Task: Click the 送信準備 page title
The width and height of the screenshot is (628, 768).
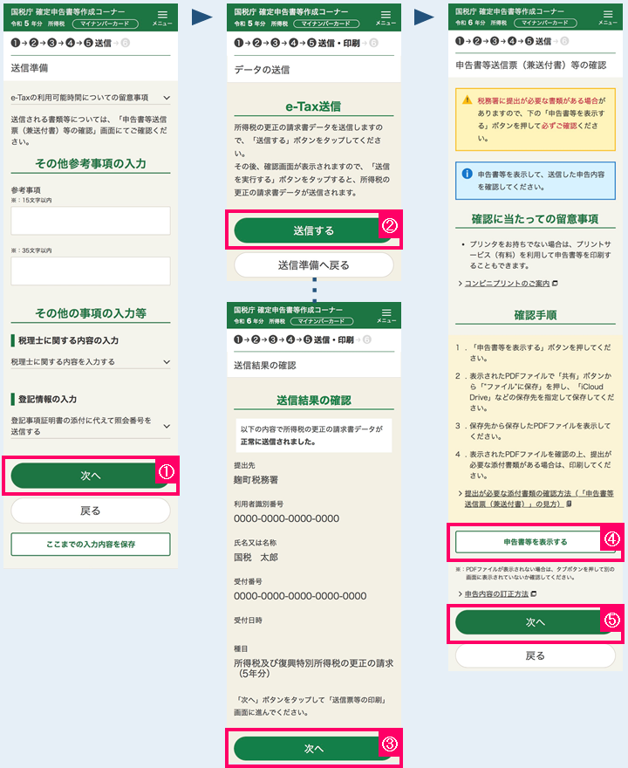Action: pyautogui.click(x=30, y=68)
